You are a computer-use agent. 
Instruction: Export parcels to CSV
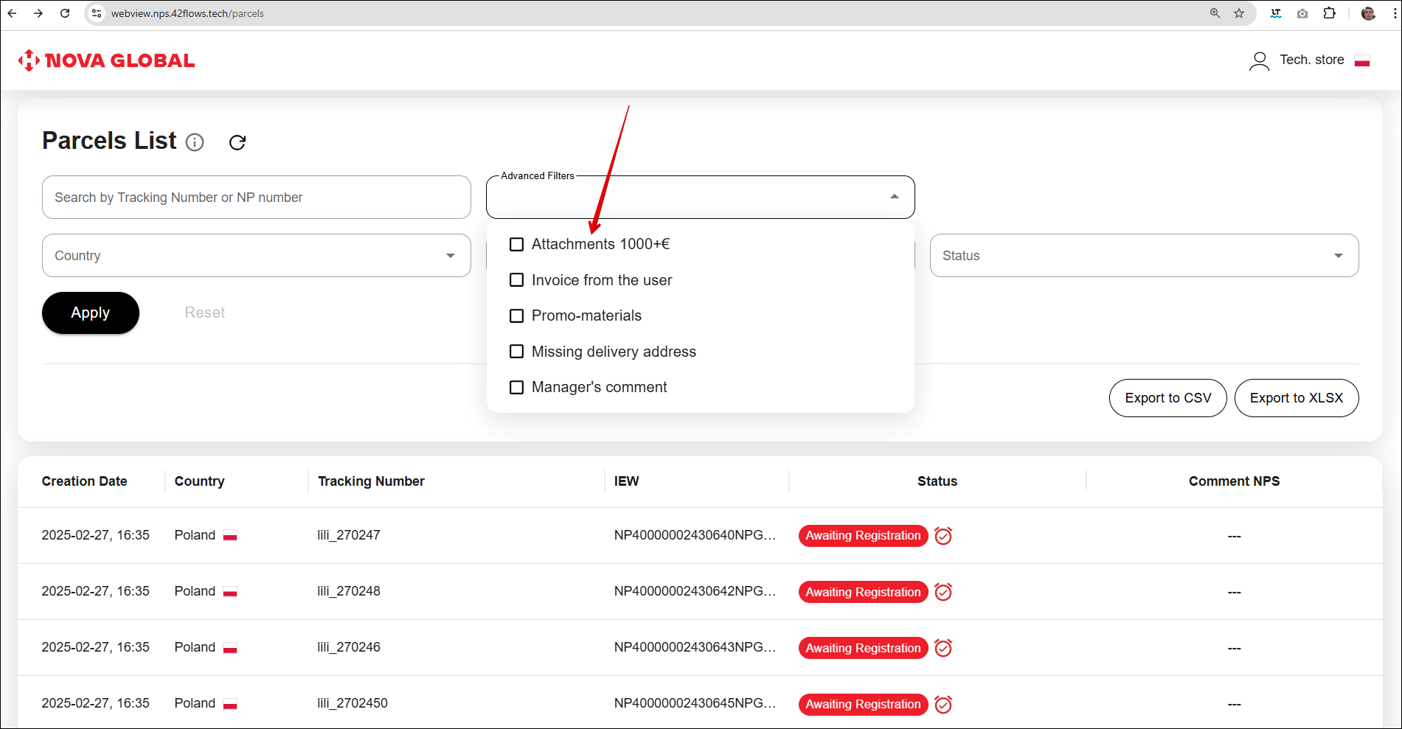pyautogui.click(x=1167, y=398)
